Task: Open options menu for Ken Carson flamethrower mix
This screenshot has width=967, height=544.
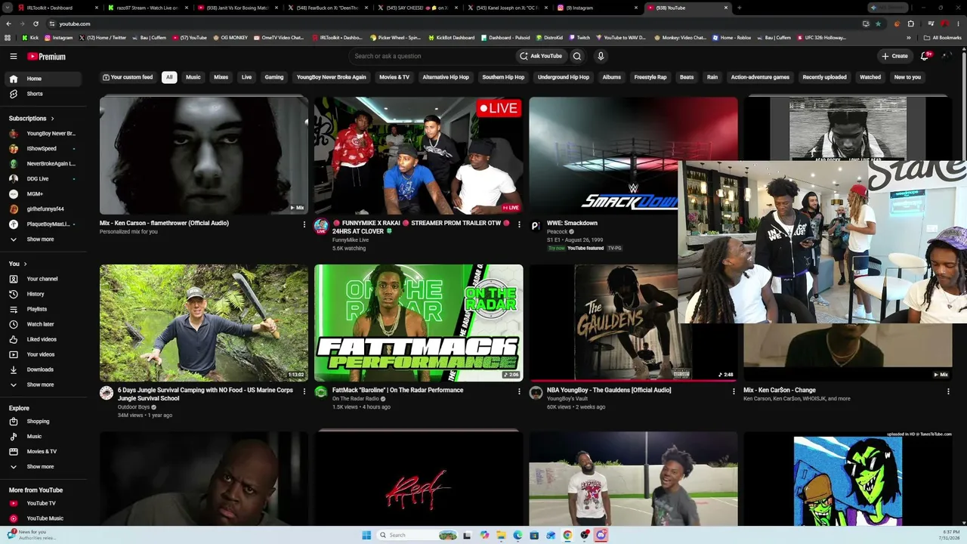Action: tap(304, 224)
